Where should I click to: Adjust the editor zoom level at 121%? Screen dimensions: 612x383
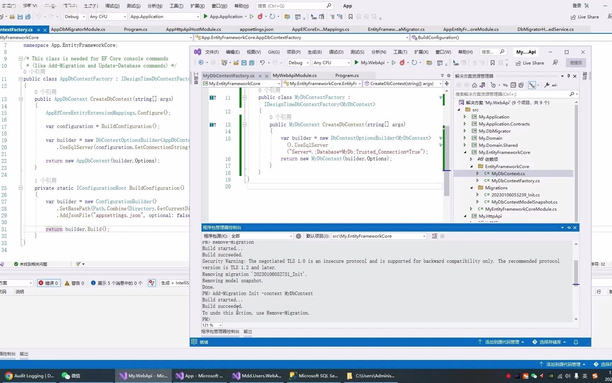(211, 325)
